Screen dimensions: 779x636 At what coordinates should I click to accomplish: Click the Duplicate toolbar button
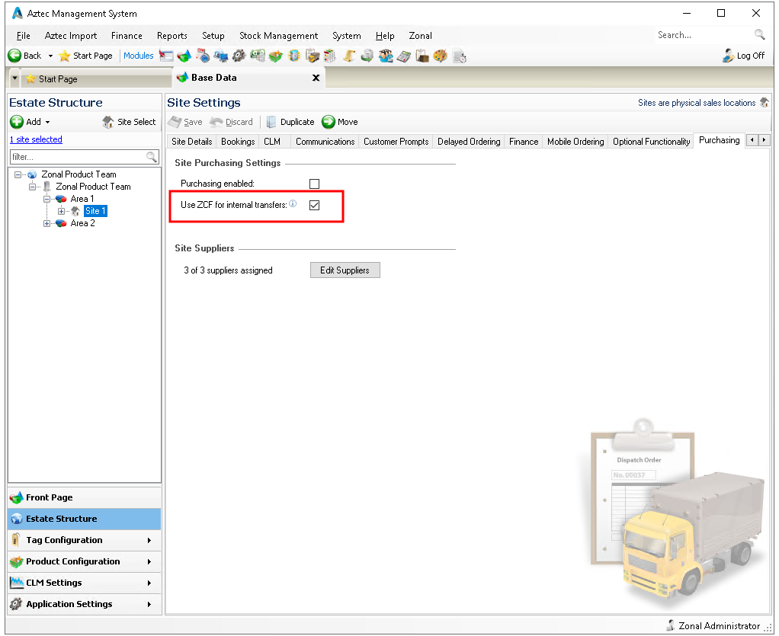[290, 122]
